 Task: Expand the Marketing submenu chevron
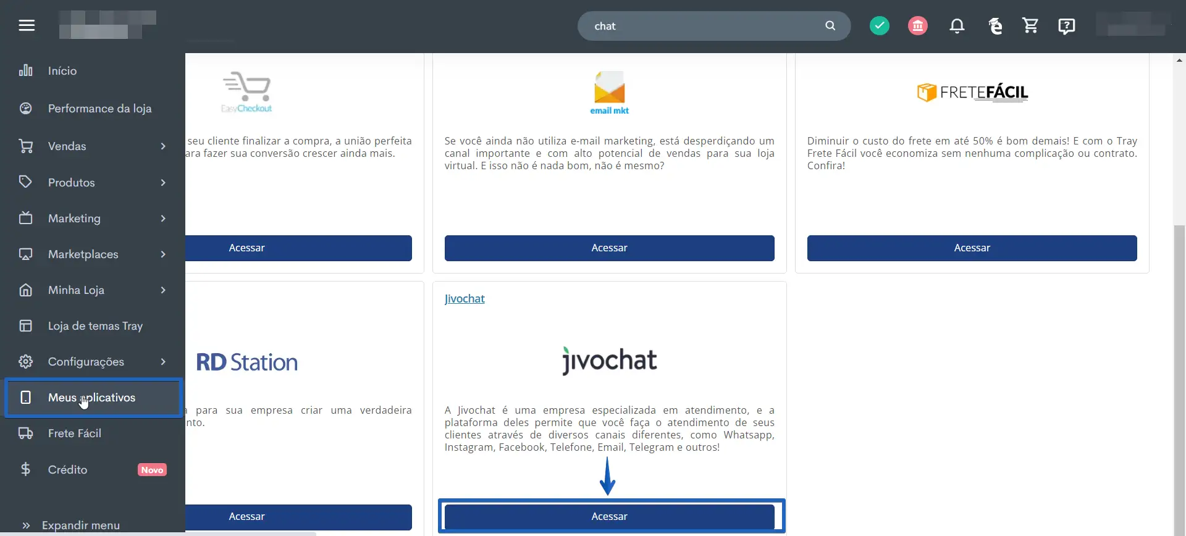point(163,218)
